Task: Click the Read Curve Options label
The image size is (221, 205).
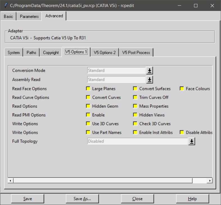Action: (31, 97)
